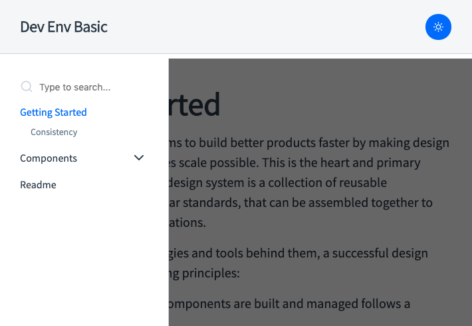Click empty area of the top header bar
This screenshot has width=472, height=326.
[265, 27]
